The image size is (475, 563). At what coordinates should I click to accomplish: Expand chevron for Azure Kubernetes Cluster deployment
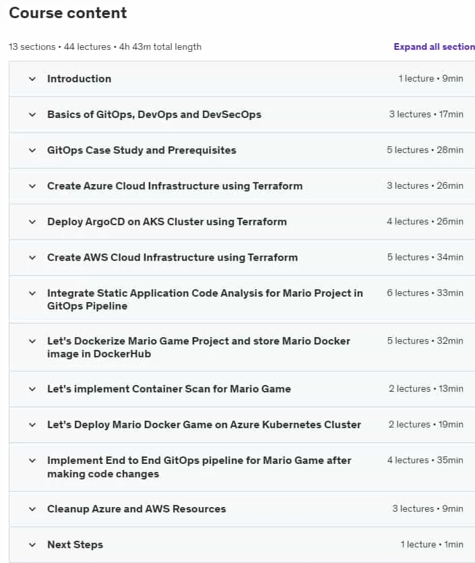point(32,425)
